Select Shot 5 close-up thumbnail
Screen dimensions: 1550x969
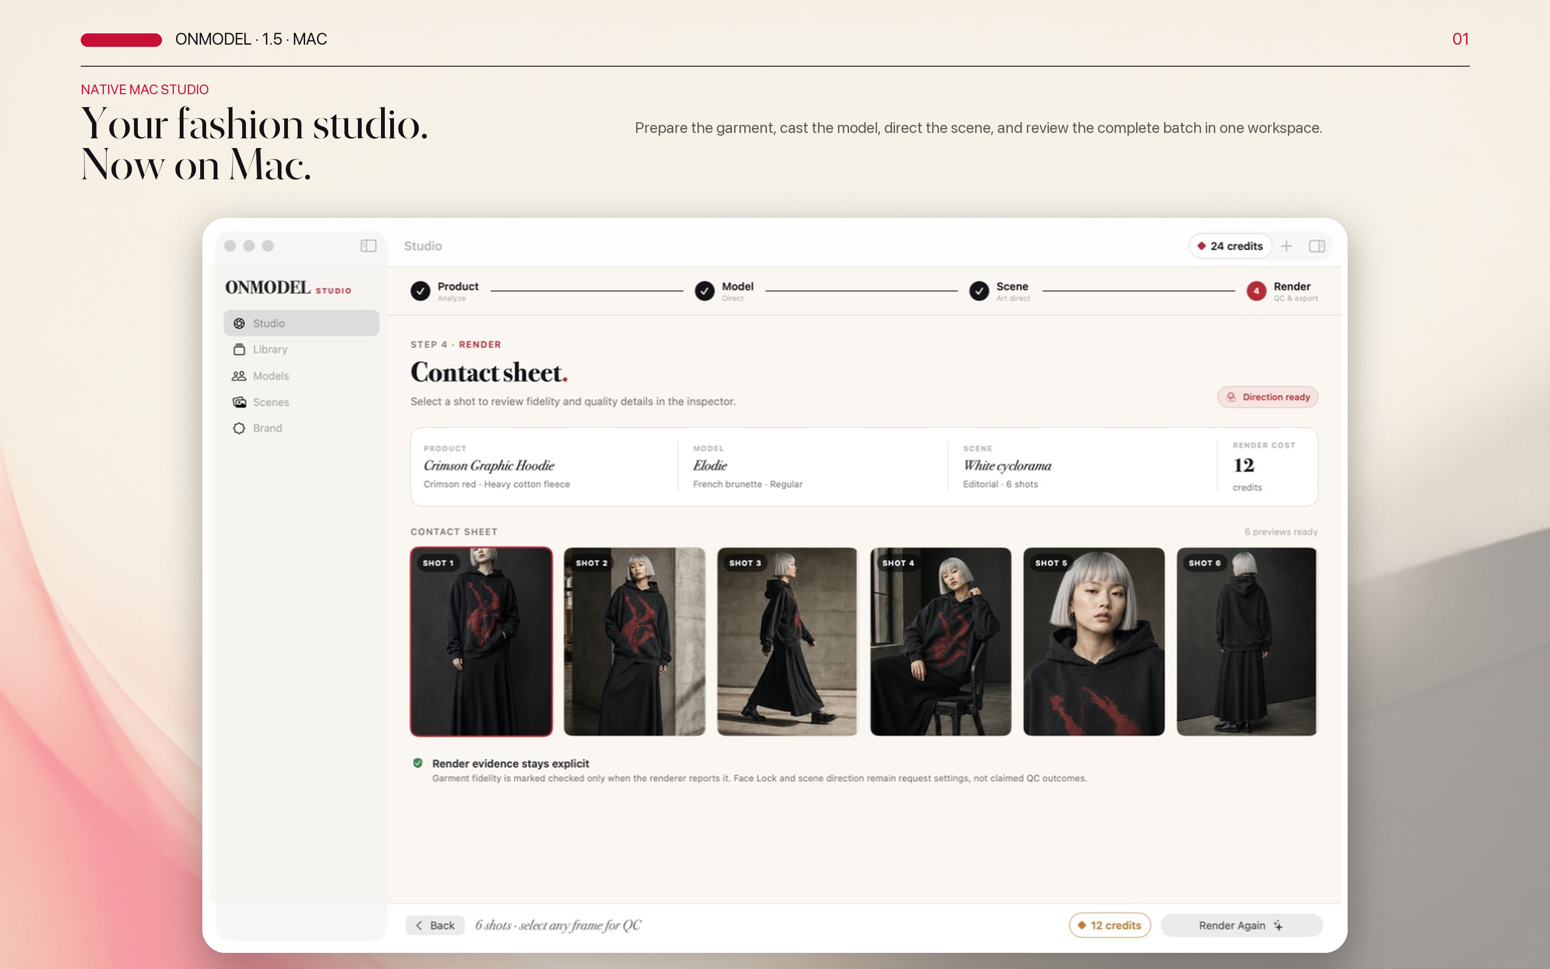(x=1094, y=642)
